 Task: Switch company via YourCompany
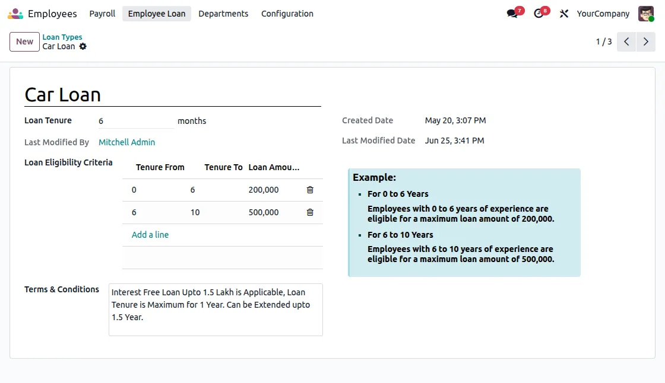tap(603, 14)
